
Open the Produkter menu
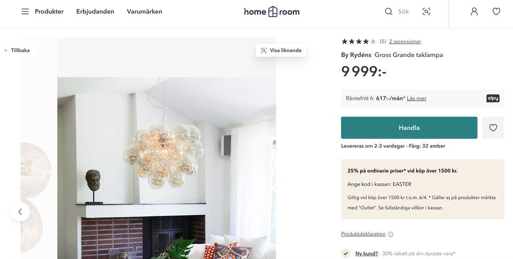[49, 11]
